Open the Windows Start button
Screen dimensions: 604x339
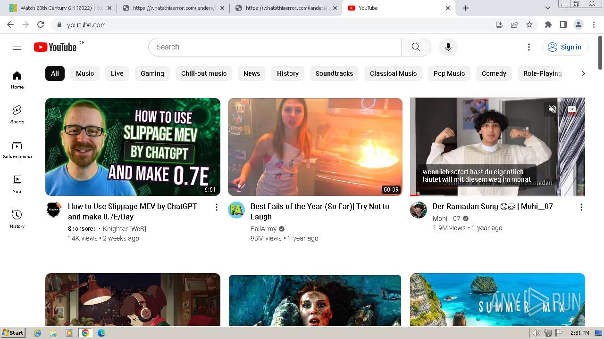[13, 333]
